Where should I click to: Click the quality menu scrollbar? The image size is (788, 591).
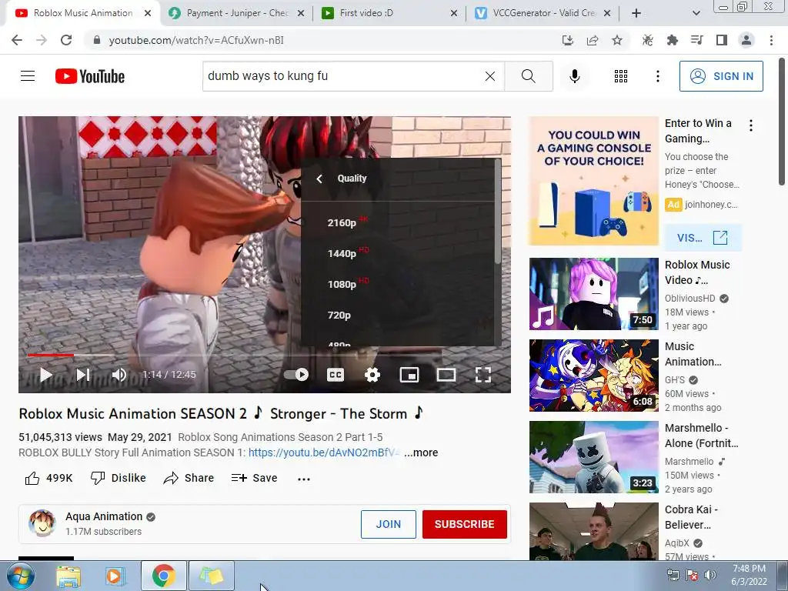click(498, 212)
